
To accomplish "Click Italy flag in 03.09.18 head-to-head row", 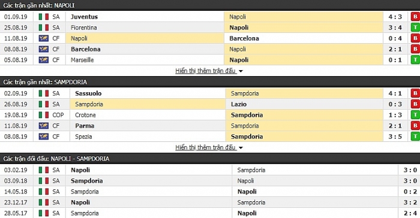I will [44, 181].
